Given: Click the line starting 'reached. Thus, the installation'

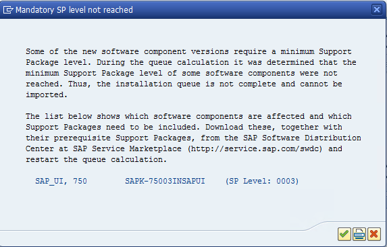Looking at the screenshot, I should 184,84.
